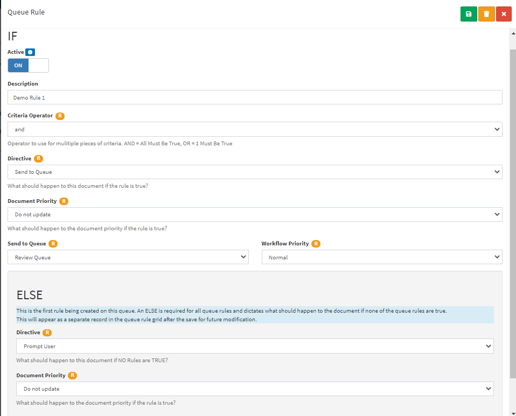This screenshot has height=416, width=516.
Task: Click the info icon beside Active
Action: (x=31, y=52)
